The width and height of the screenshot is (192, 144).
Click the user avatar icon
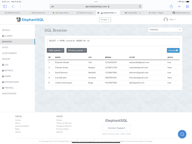pyautogui.click(x=166, y=19)
